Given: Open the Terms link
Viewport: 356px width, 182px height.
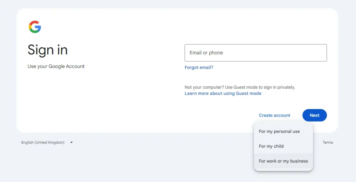Looking at the screenshot, I should tap(328, 142).
